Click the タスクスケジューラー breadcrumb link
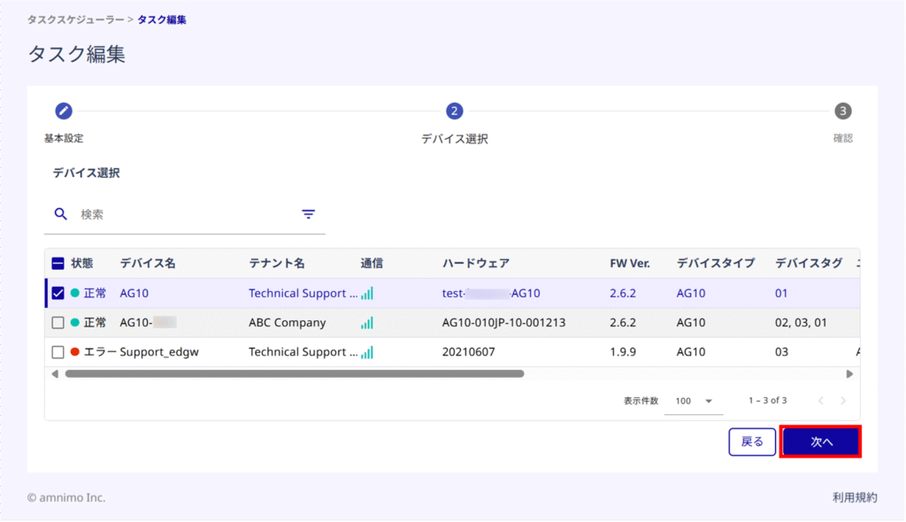The image size is (906, 522). [76, 19]
